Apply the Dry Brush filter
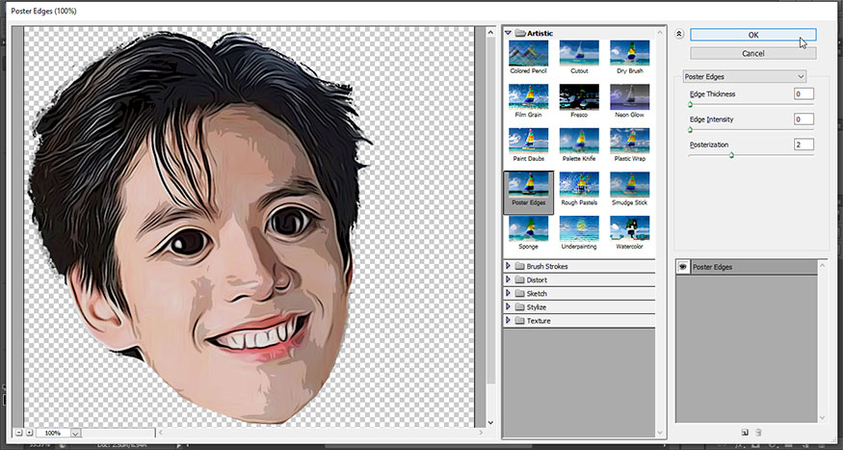The image size is (843, 450). (x=629, y=54)
